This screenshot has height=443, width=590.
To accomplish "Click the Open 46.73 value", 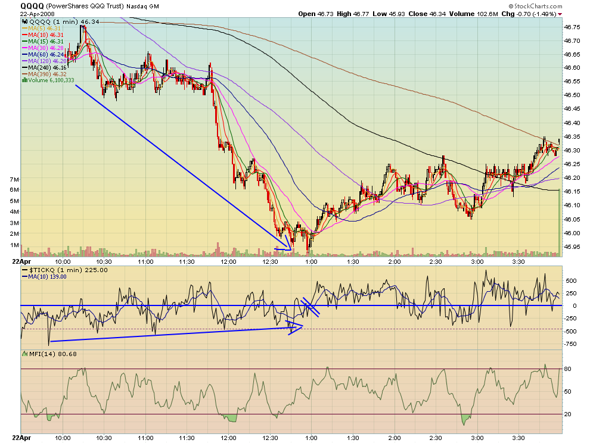I will [316, 14].
